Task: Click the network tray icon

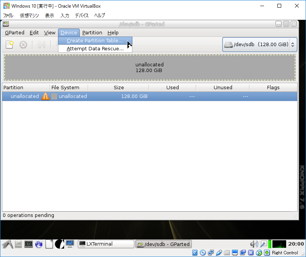Action: pos(263,244)
